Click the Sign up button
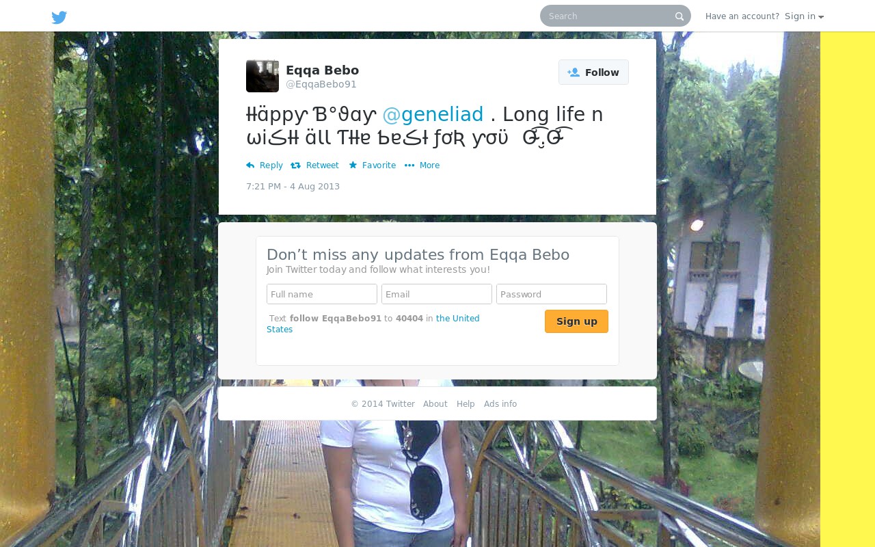Screen dimensions: 875x547 (576, 321)
